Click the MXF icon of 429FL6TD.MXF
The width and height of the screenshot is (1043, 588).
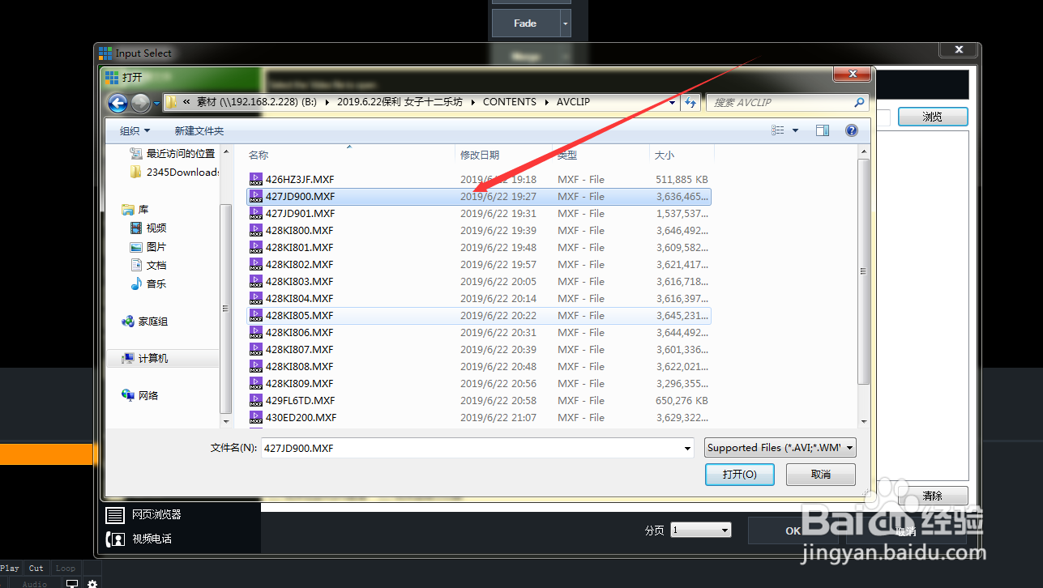point(256,400)
